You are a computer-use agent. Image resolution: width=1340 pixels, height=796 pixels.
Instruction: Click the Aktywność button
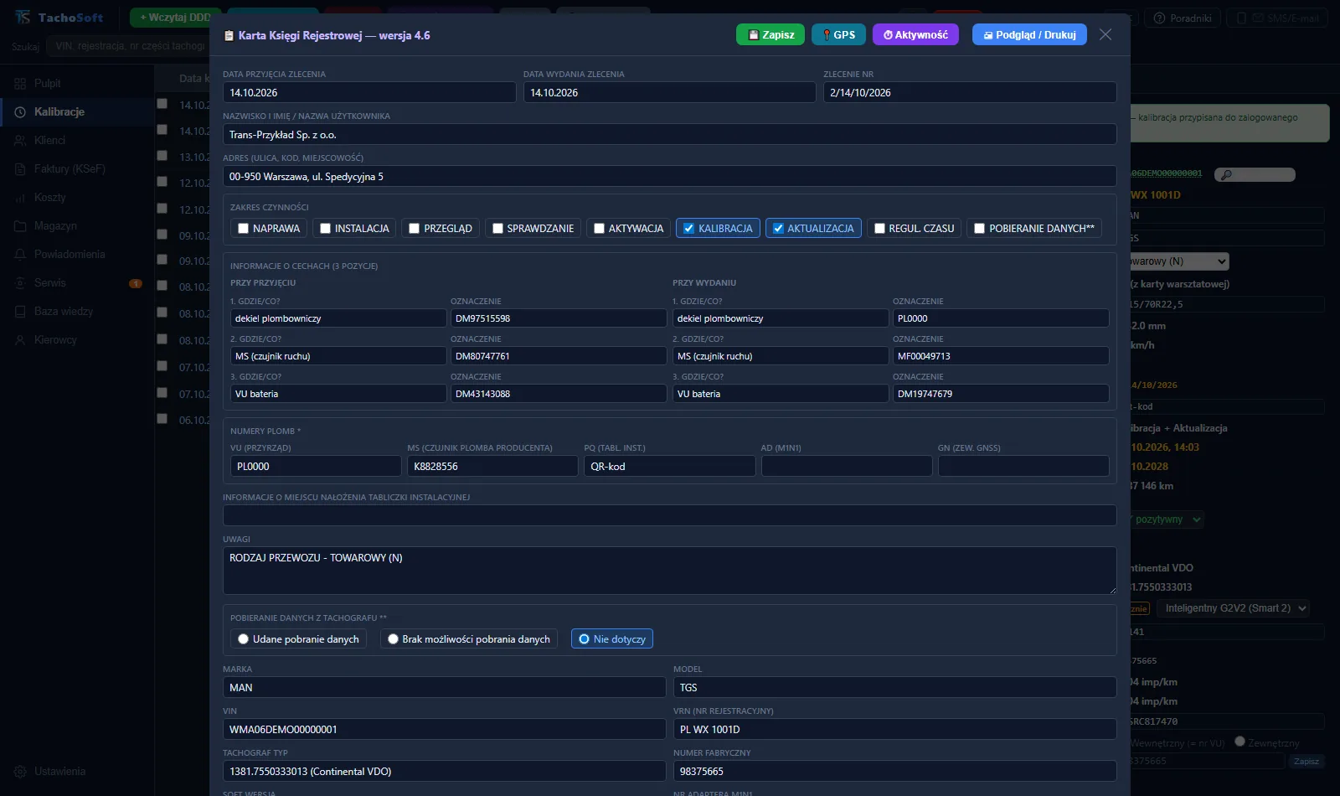(915, 34)
